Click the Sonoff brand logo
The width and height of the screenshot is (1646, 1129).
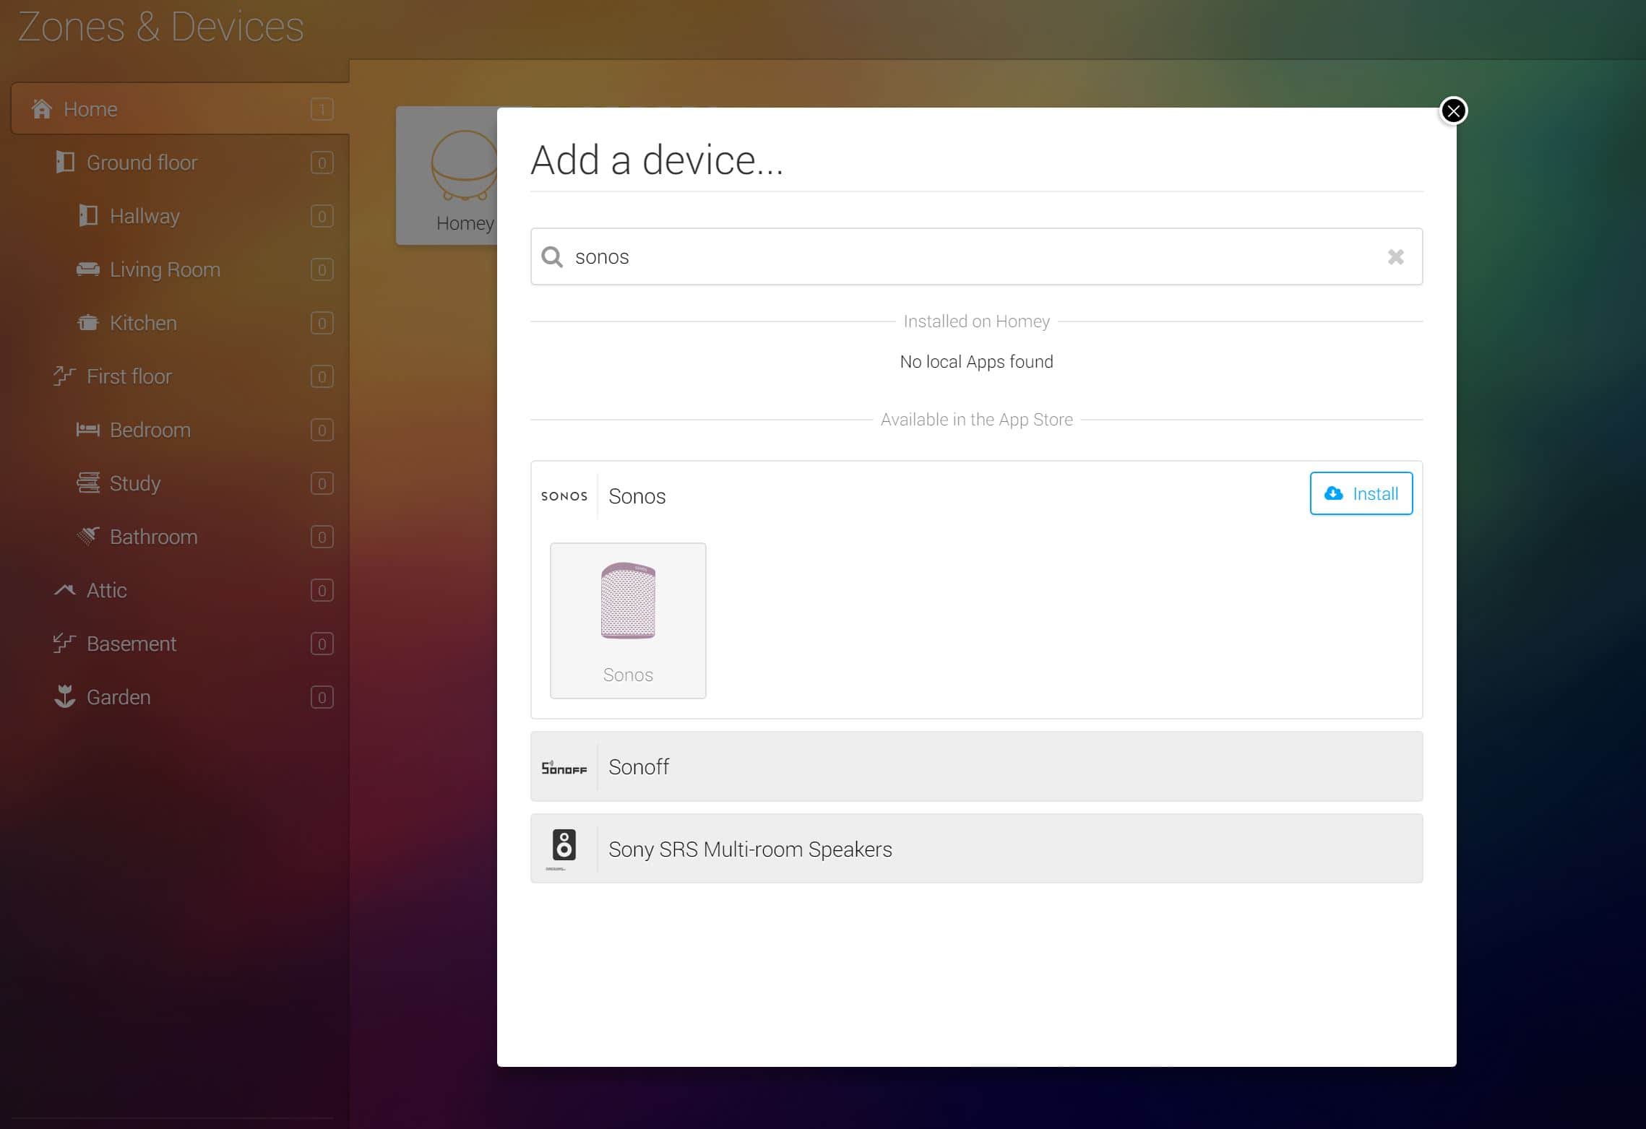click(564, 767)
